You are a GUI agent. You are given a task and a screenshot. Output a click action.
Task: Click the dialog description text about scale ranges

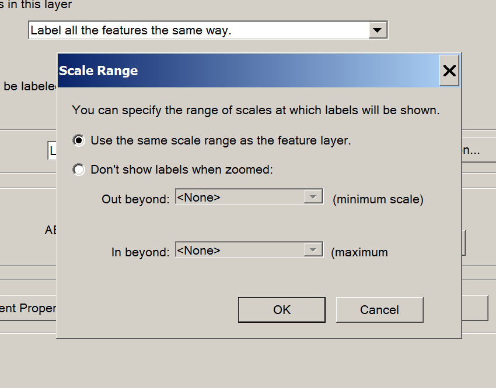tap(256, 110)
